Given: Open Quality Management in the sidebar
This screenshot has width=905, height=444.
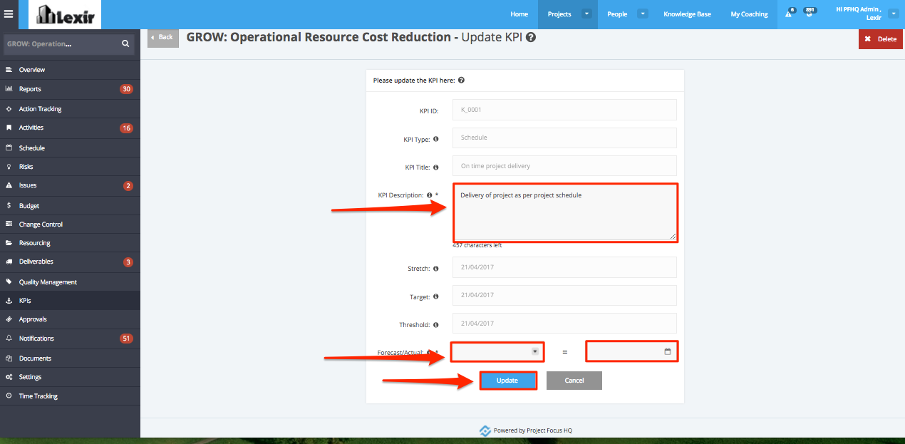Looking at the screenshot, I should point(70,282).
